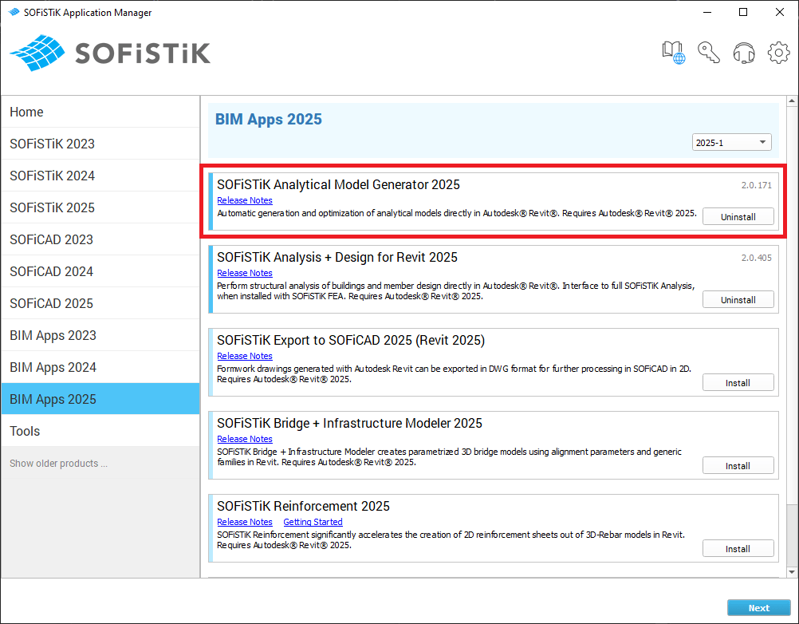Open Getting Started link for Reinforcement
Screen dimensions: 799x624
[x=313, y=522]
